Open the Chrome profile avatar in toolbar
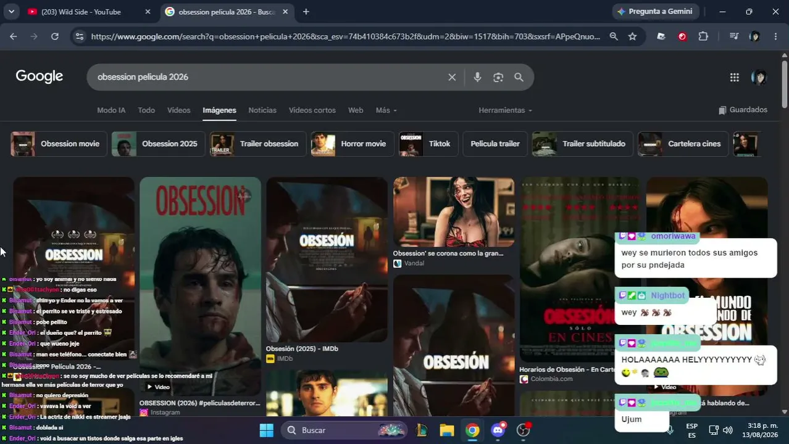 click(x=754, y=36)
